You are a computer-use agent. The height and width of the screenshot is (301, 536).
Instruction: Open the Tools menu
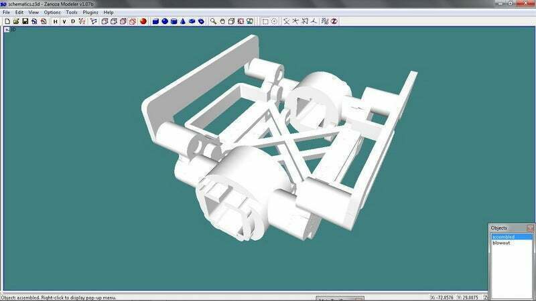pyautogui.click(x=72, y=12)
